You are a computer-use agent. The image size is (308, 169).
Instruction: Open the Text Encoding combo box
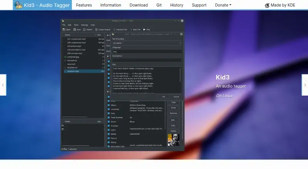(147, 43)
